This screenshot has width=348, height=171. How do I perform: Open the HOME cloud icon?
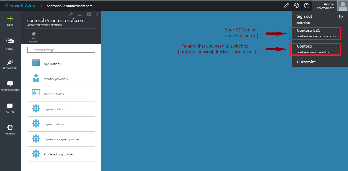[x=10, y=41]
